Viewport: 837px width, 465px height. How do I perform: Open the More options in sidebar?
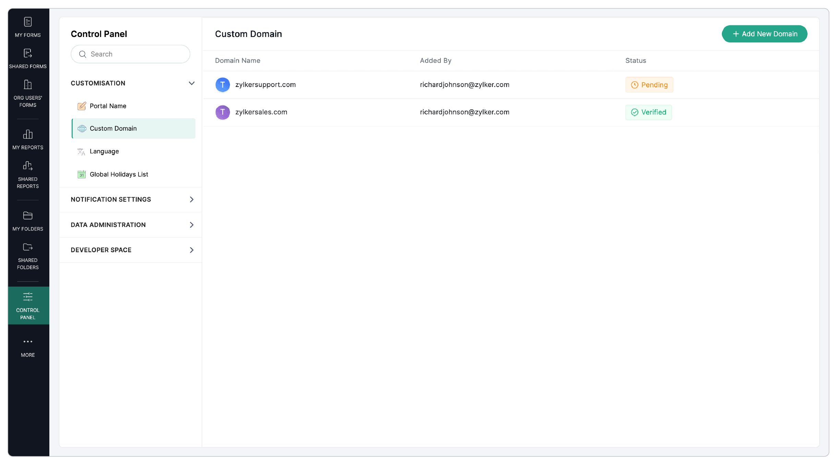tap(28, 346)
